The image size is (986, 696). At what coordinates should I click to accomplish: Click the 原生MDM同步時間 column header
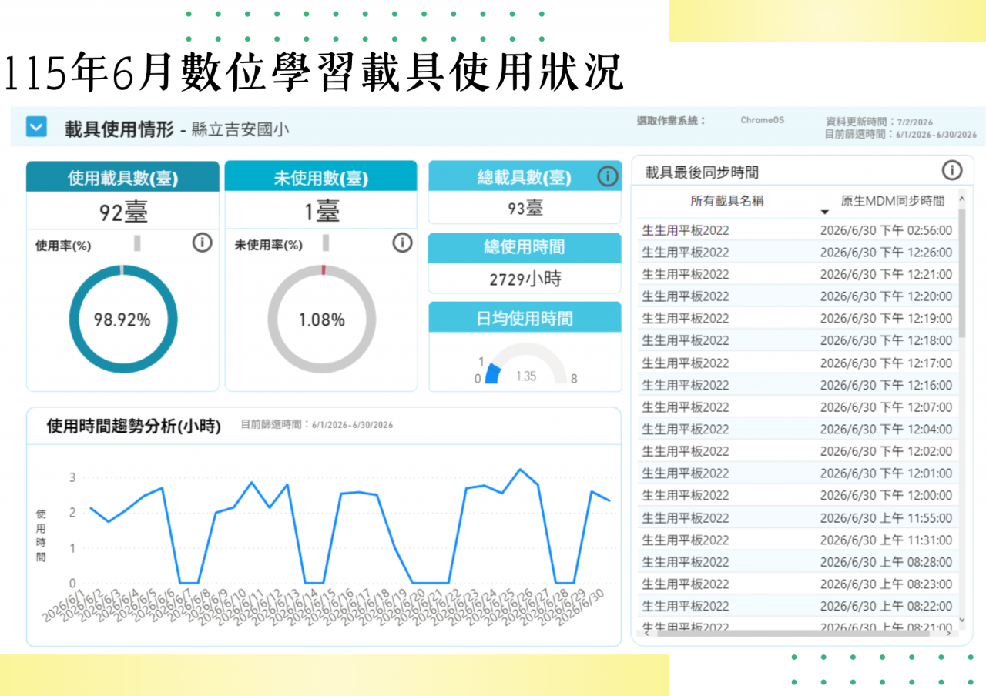tap(893, 201)
